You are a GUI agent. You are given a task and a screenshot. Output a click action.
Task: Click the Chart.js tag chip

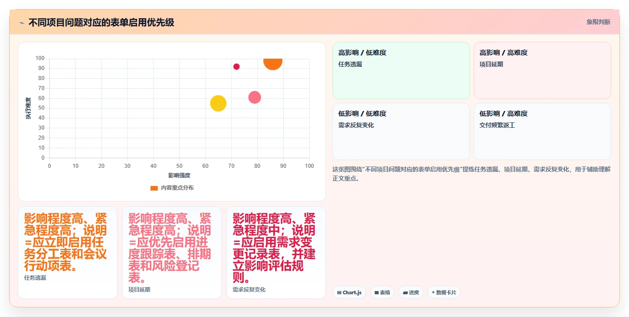point(349,292)
